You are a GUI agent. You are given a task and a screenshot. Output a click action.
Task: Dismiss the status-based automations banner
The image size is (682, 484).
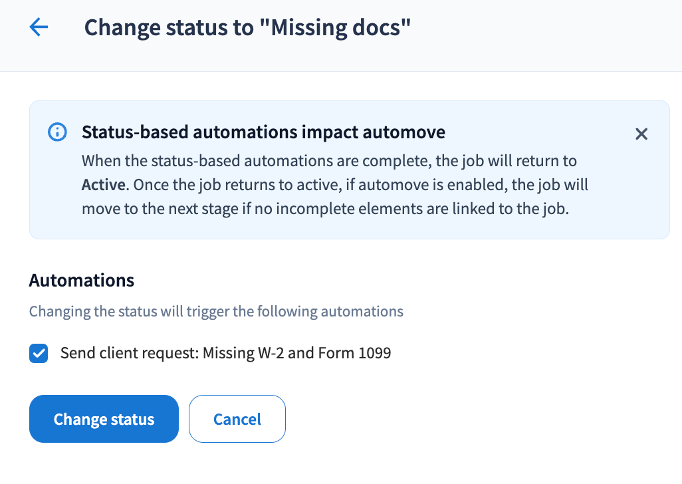641,134
